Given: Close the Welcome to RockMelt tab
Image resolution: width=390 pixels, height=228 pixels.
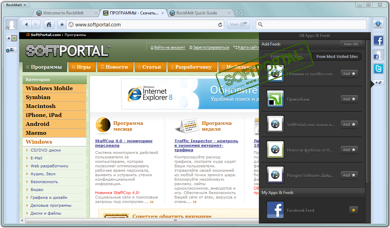Looking at the screenshot, I should coord(96,13).
